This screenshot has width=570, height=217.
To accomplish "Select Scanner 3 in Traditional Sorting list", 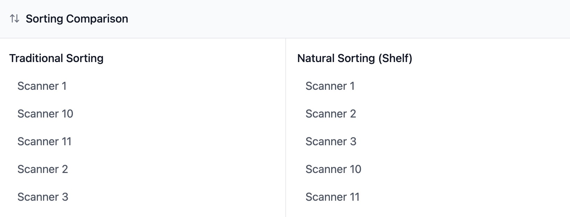I will click(43, 197).
